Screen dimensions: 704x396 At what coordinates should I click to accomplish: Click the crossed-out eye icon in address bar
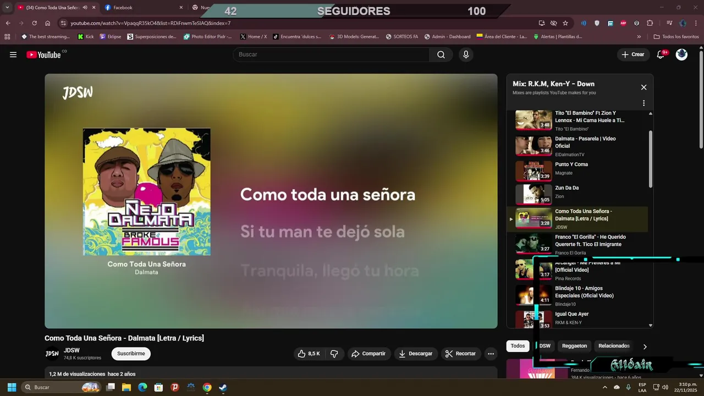tap(553, 23)
